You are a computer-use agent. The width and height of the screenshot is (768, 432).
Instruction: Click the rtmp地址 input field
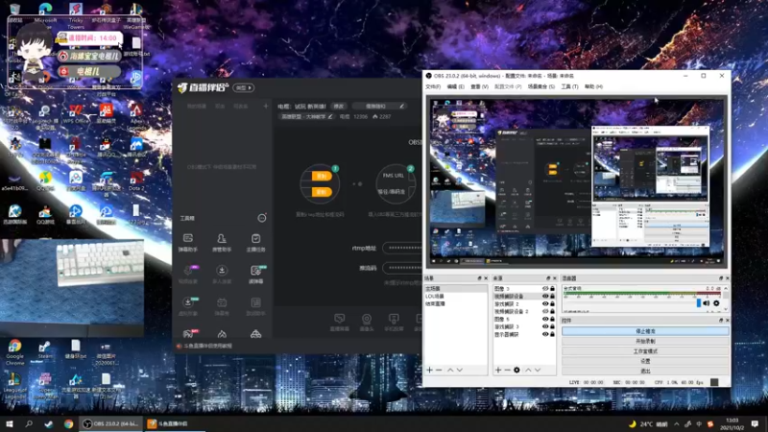pyautogui.click(x=402, y=248)
